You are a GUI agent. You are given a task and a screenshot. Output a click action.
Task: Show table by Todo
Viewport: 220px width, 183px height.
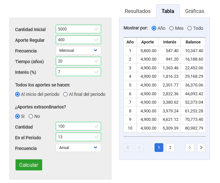click(x=190, y=28)
